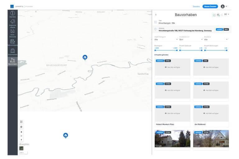Select the Sozio-Ökonomie sidebar icon
This screenshot has height=159, width=239.
pos(12,33)
